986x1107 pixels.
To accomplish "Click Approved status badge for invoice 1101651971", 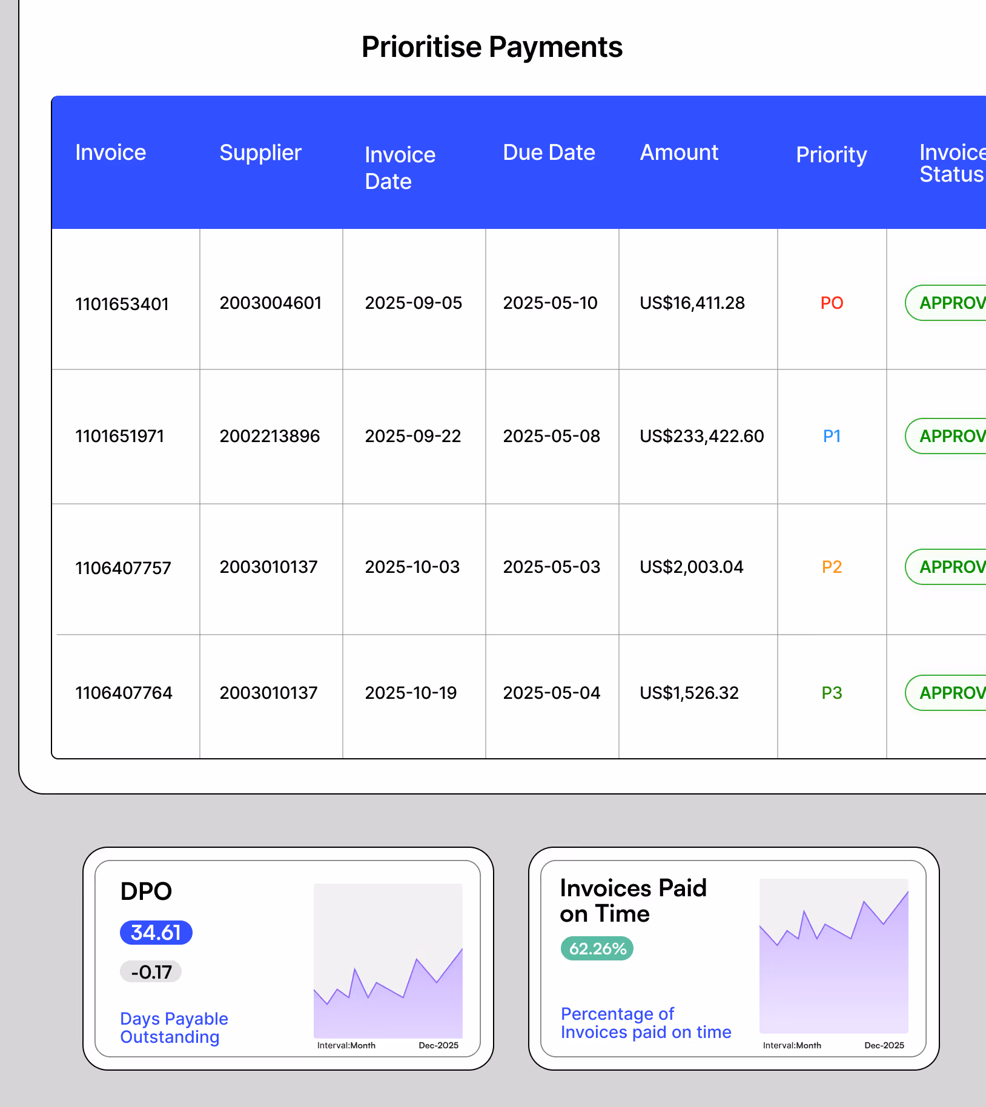I will pos(945,436).
